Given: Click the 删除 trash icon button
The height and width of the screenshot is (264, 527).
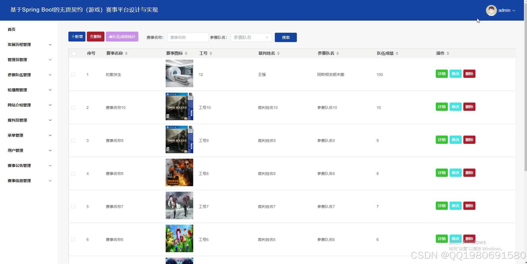Looking at the screenshot, I should [95, 36].
